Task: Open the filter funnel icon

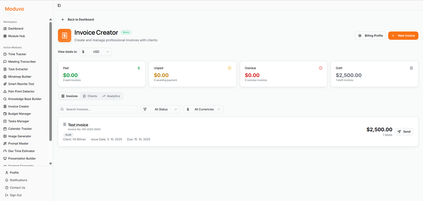Action: pos(145,109)
